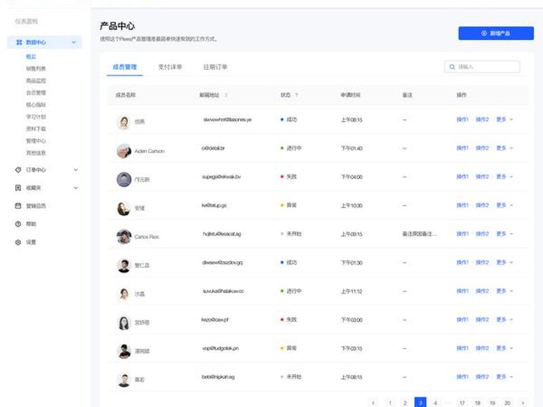
Task: Open 核心指标 in the sidebar submenu
Action: tap(36, 104)
